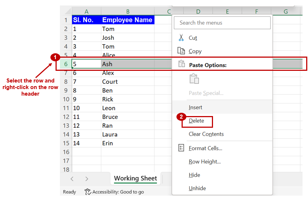The width and height of the screenshot is (308, 200).
Task: Go to previous sheet arrow
Action: (72, 179)
